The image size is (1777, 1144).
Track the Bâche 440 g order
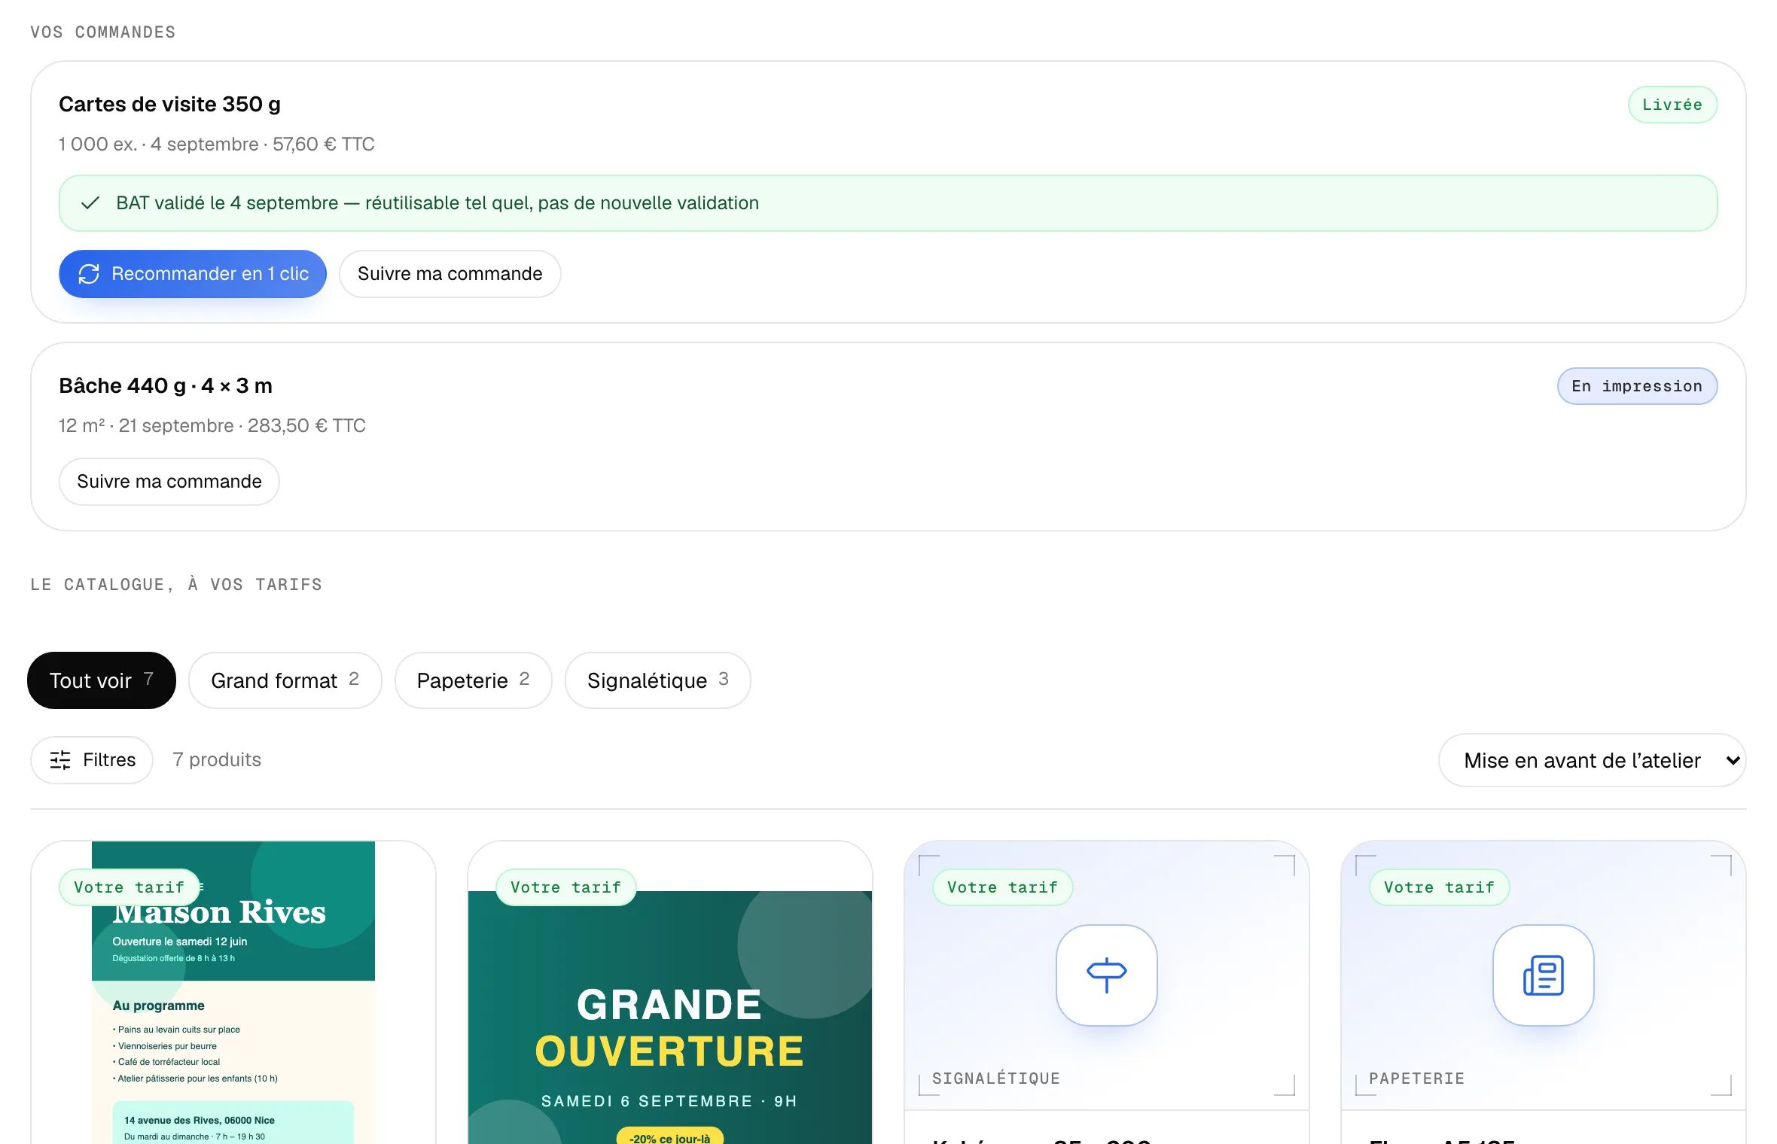169,482
